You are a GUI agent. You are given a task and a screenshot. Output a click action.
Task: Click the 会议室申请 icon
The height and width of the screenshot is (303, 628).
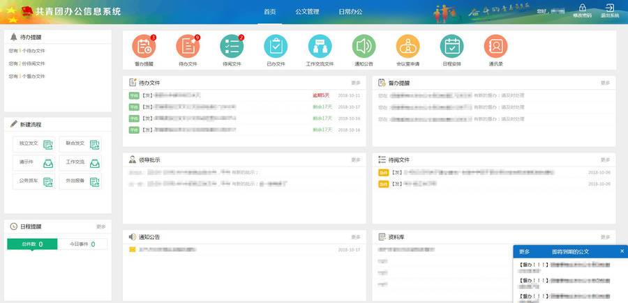click(408, 47)
